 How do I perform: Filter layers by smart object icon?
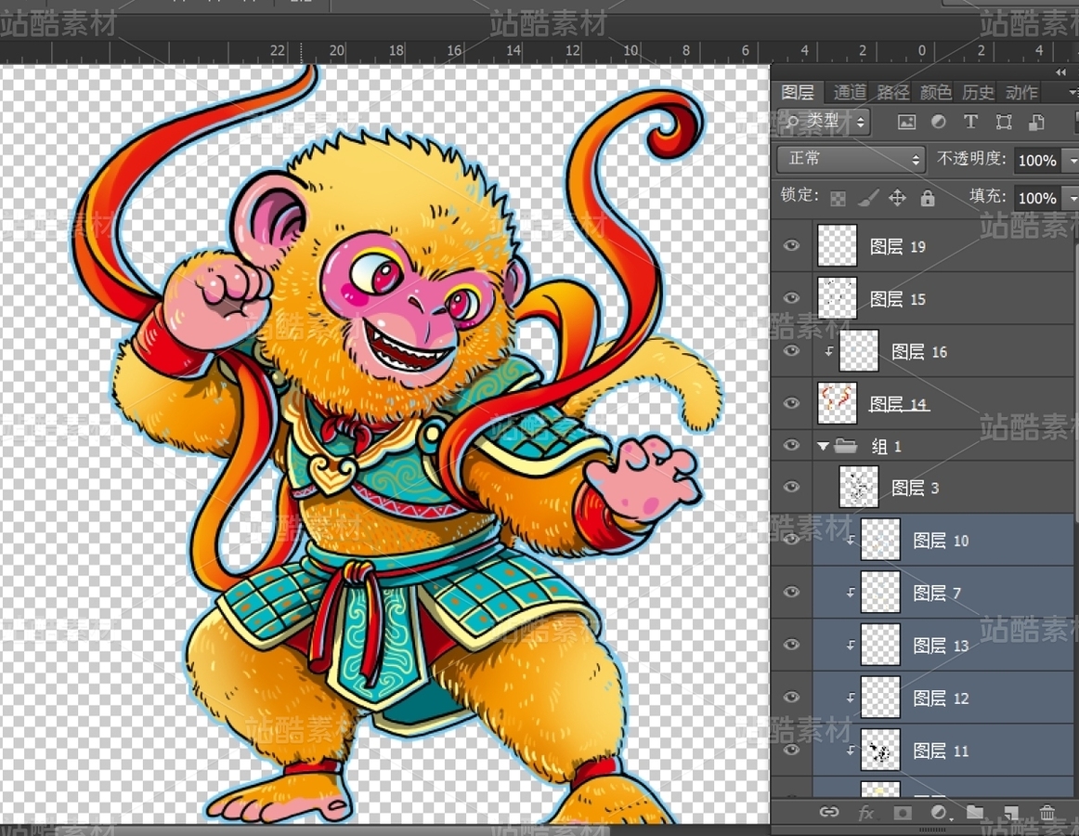click(x=1035, y=123)
